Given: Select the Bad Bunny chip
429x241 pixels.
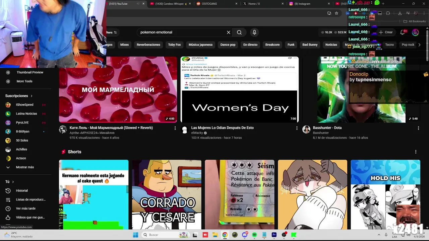Looking at the screenshot, I should [310, 45].
